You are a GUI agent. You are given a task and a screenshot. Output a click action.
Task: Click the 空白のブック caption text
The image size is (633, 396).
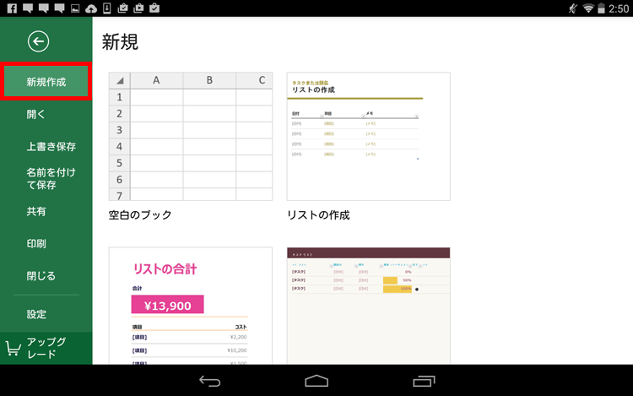coord(140,214)
